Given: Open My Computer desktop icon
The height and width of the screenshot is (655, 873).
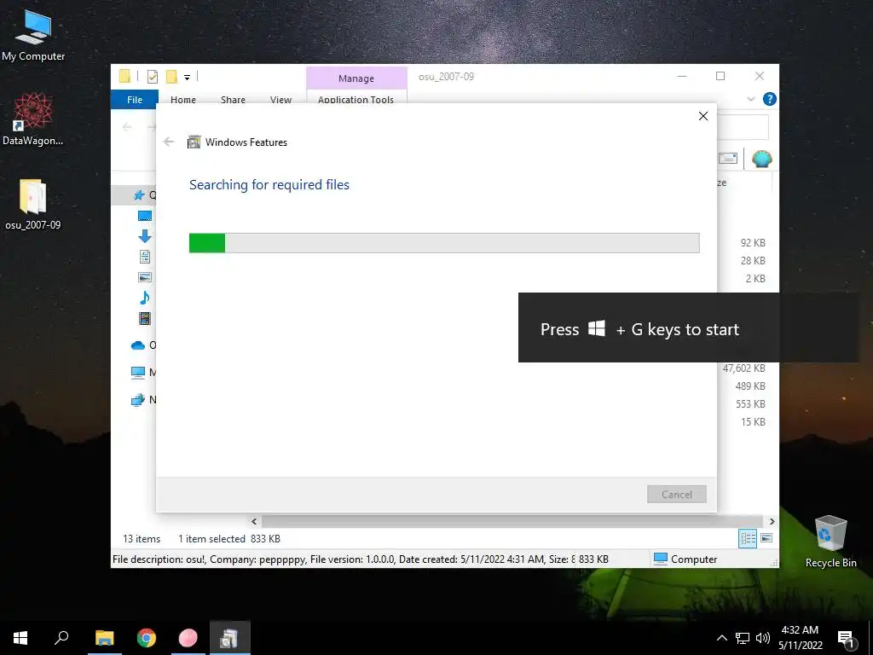Looking at the screenshot, I should pyautogui.click(x=33, y=36).
